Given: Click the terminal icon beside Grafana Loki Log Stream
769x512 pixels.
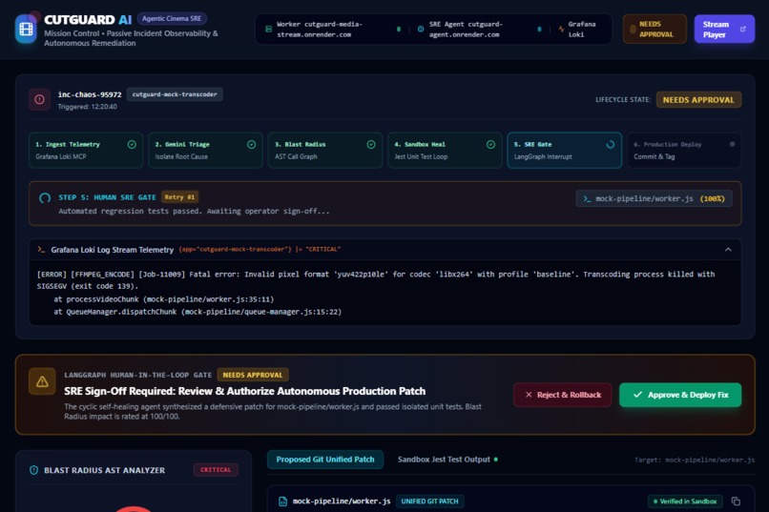Looking at the screenshot, I should click(41, 250).
